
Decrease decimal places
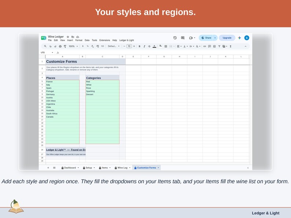pos(92,46)
